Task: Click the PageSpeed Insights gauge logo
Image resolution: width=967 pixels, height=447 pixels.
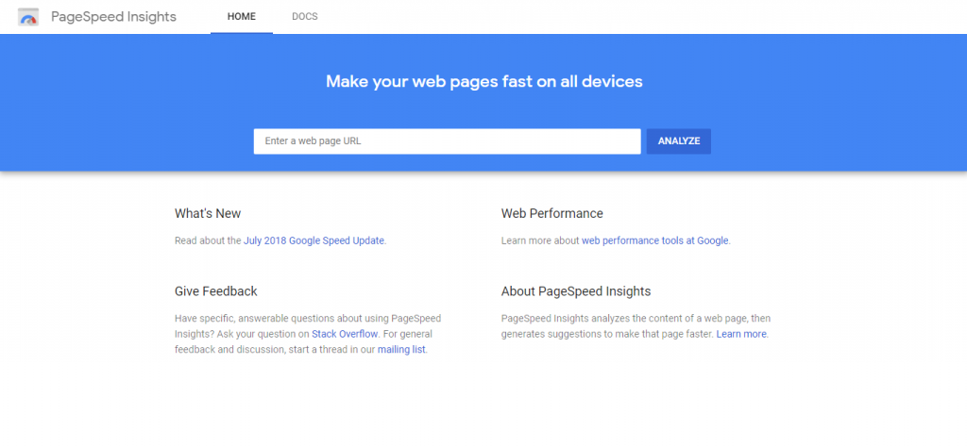Action: coord(28,17)
